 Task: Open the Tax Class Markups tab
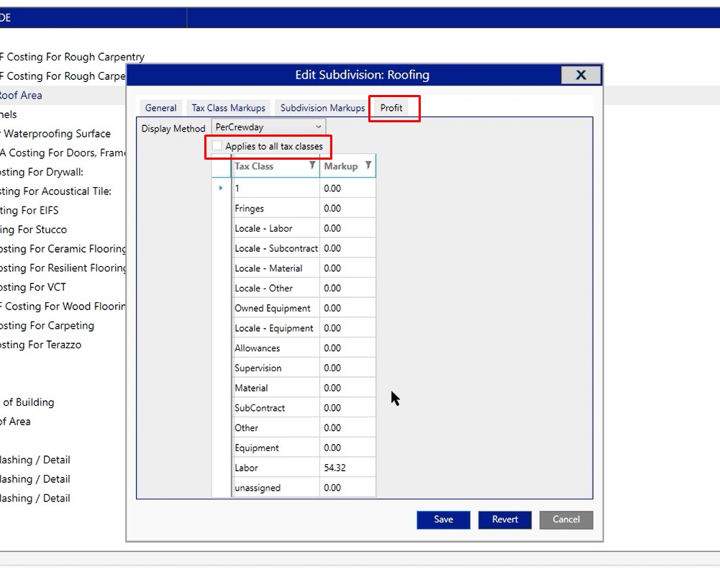[x=228, y=108]
